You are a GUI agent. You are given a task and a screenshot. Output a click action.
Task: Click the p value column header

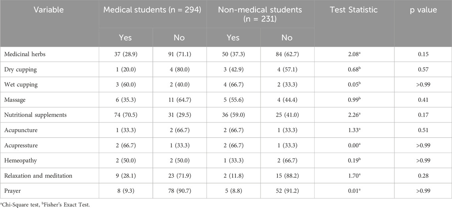[x=423, y=10]
